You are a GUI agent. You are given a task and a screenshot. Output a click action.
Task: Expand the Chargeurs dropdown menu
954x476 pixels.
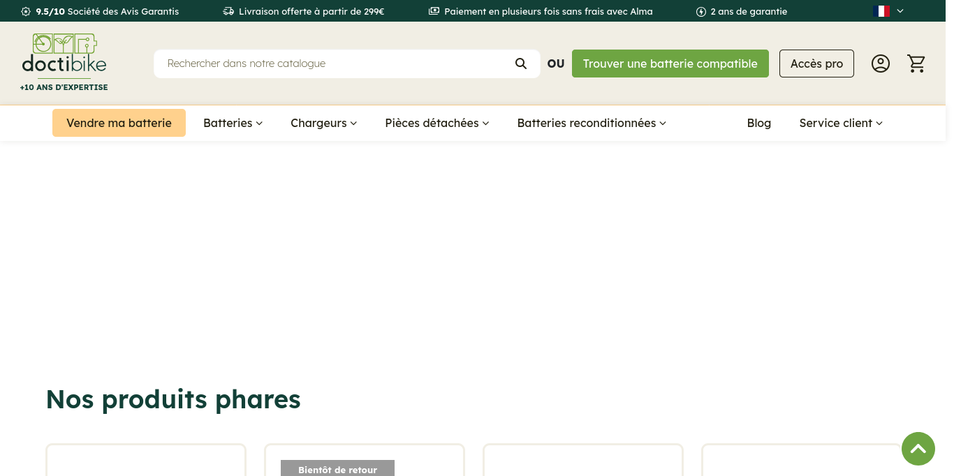tap(323, 123)
